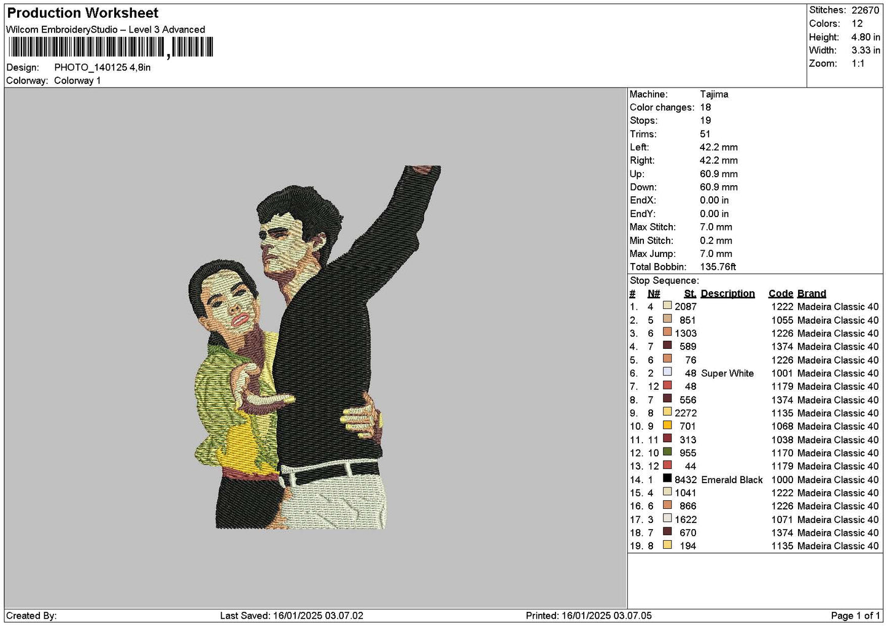Click the 'N#' column header
Image resolution: width=887 pixels, height=626 pixels.
[654, 294]
